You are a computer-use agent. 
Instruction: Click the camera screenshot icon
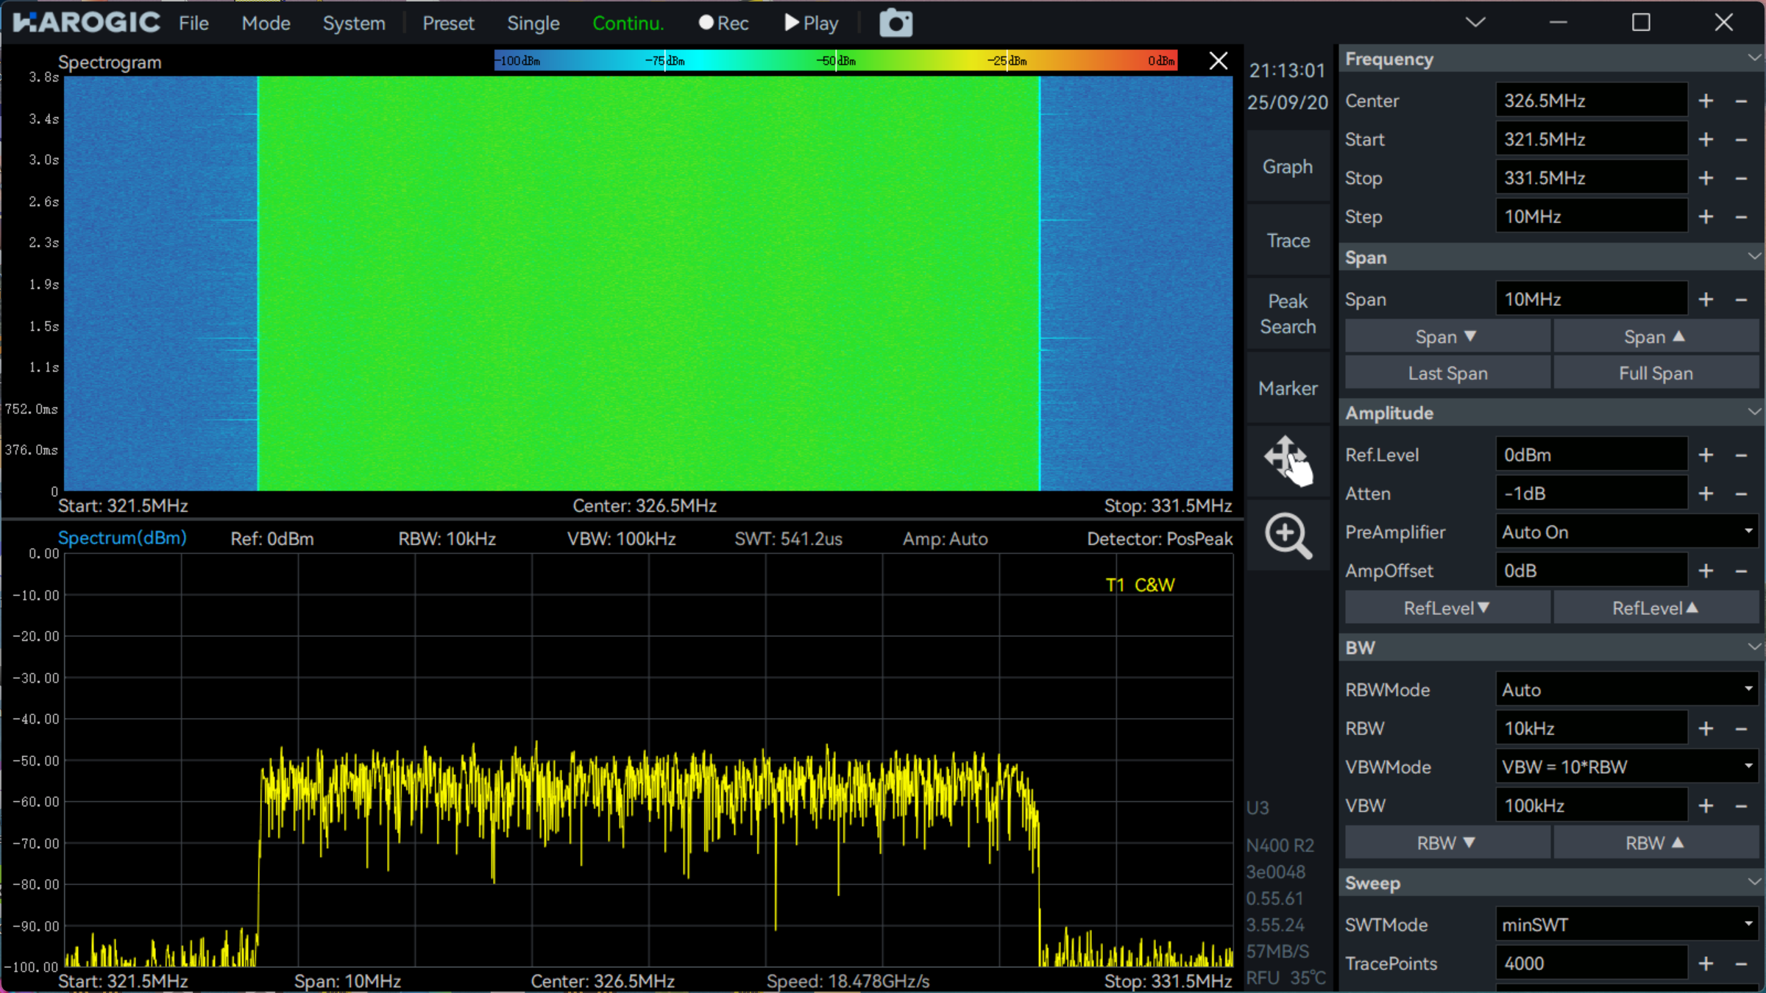pos(896,24)
